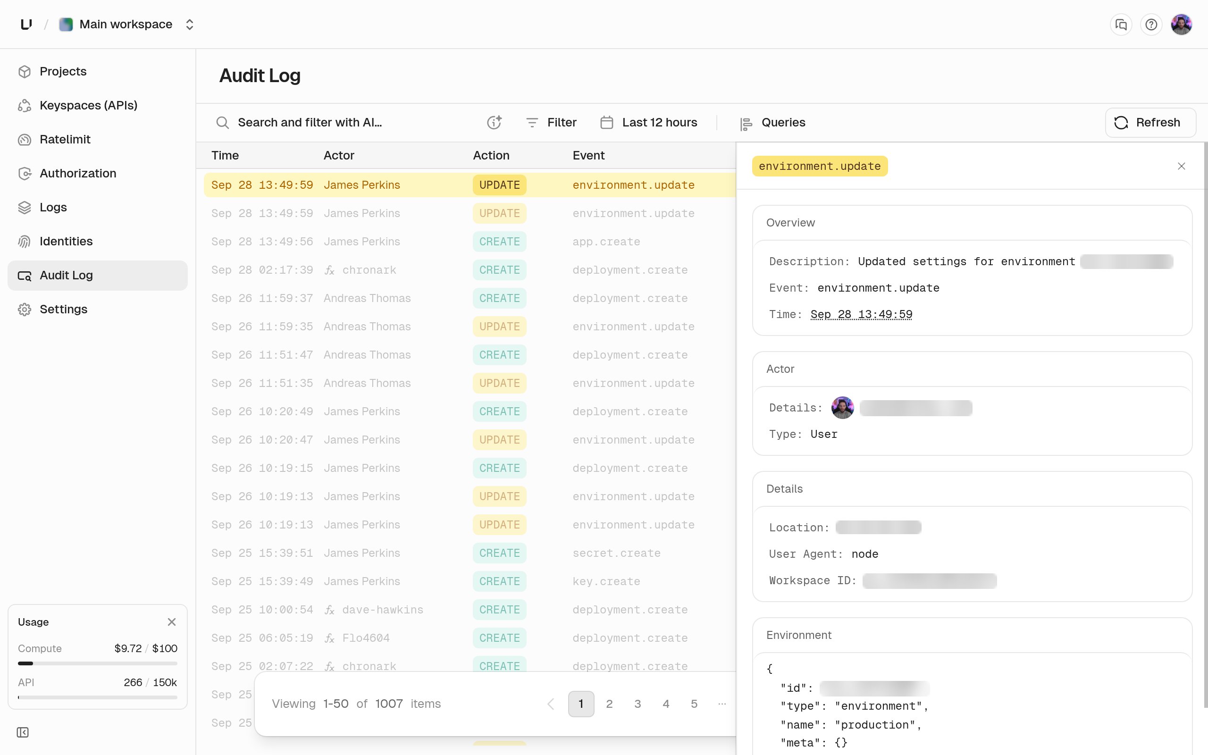Click the Action column header
This screenshot has width=1208, height=755.
(x=491, y=155)
